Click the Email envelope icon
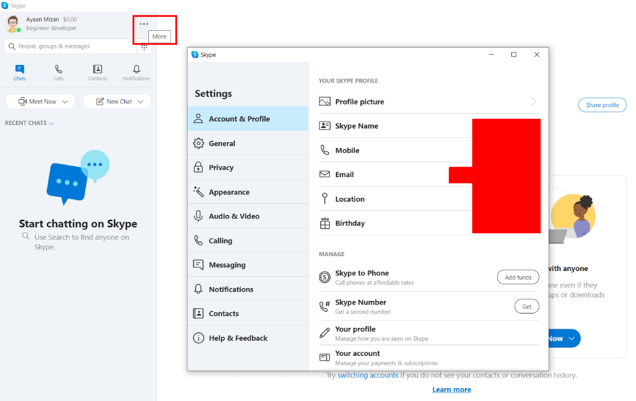Screen dimensions: 636x401 point(325,174)
